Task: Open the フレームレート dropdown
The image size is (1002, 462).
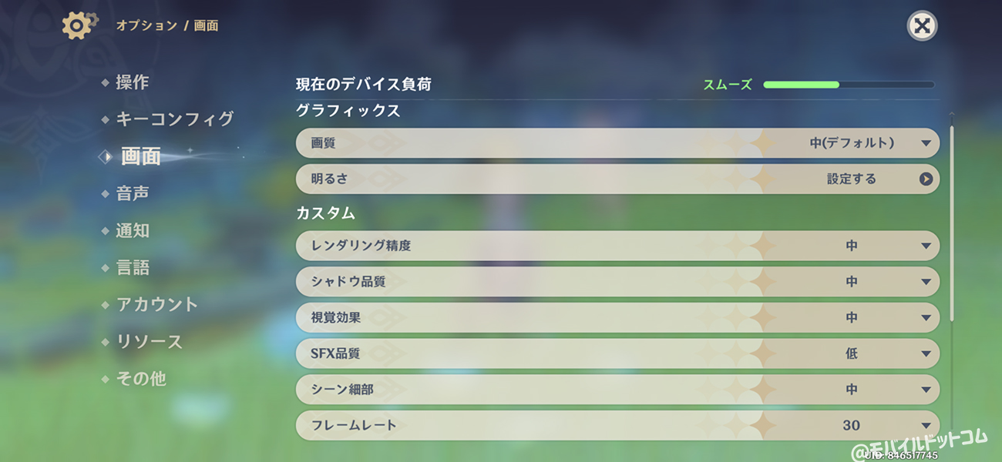Action: [x=617, y=425]
